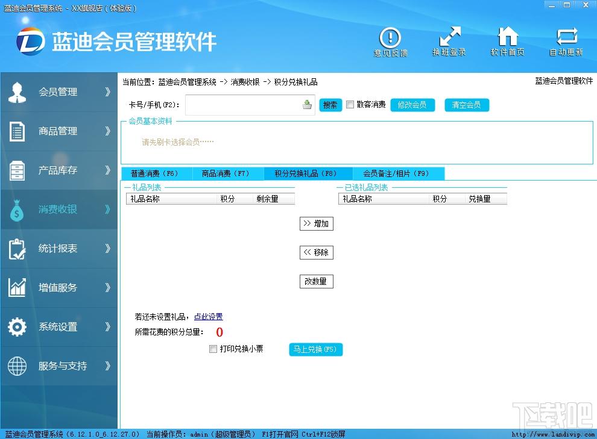
Task: Click 礼品名称 header in 礼品列表
Action: point(171,199)
